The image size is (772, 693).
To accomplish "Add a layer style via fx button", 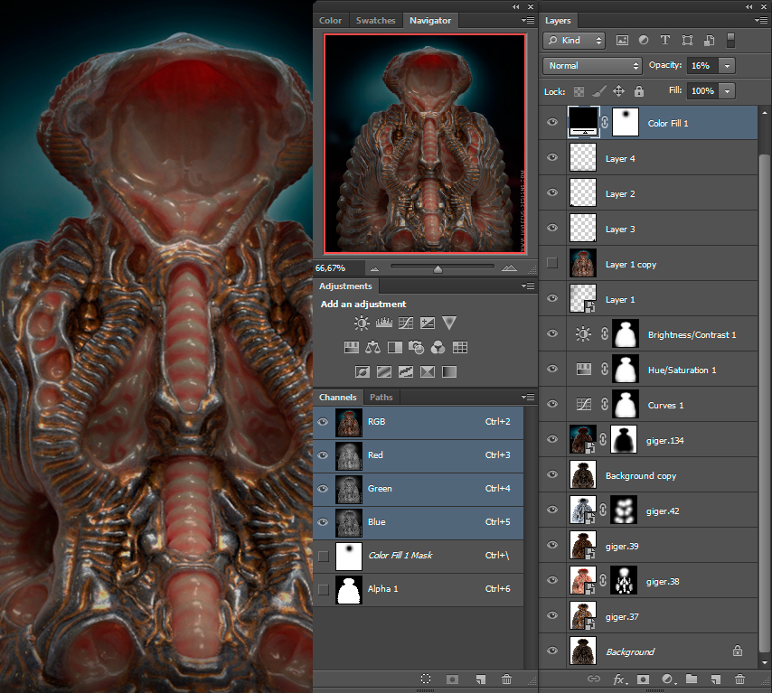I will point(620,679).
